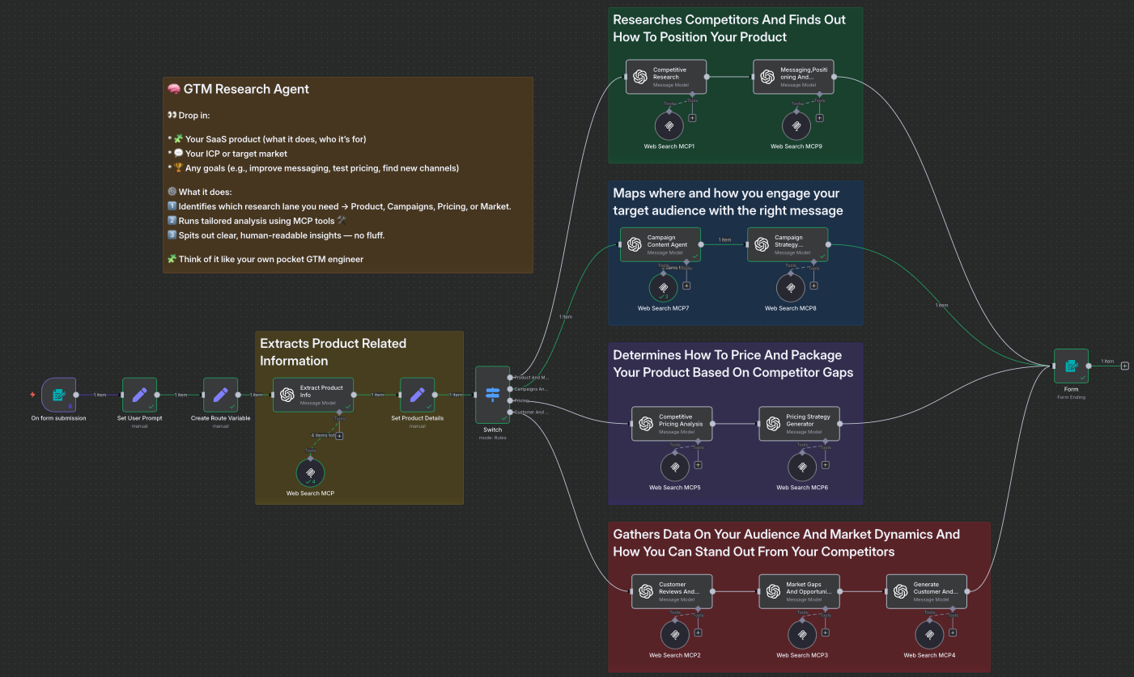Open the Form Ending node on the right

tap(1071, 366)
